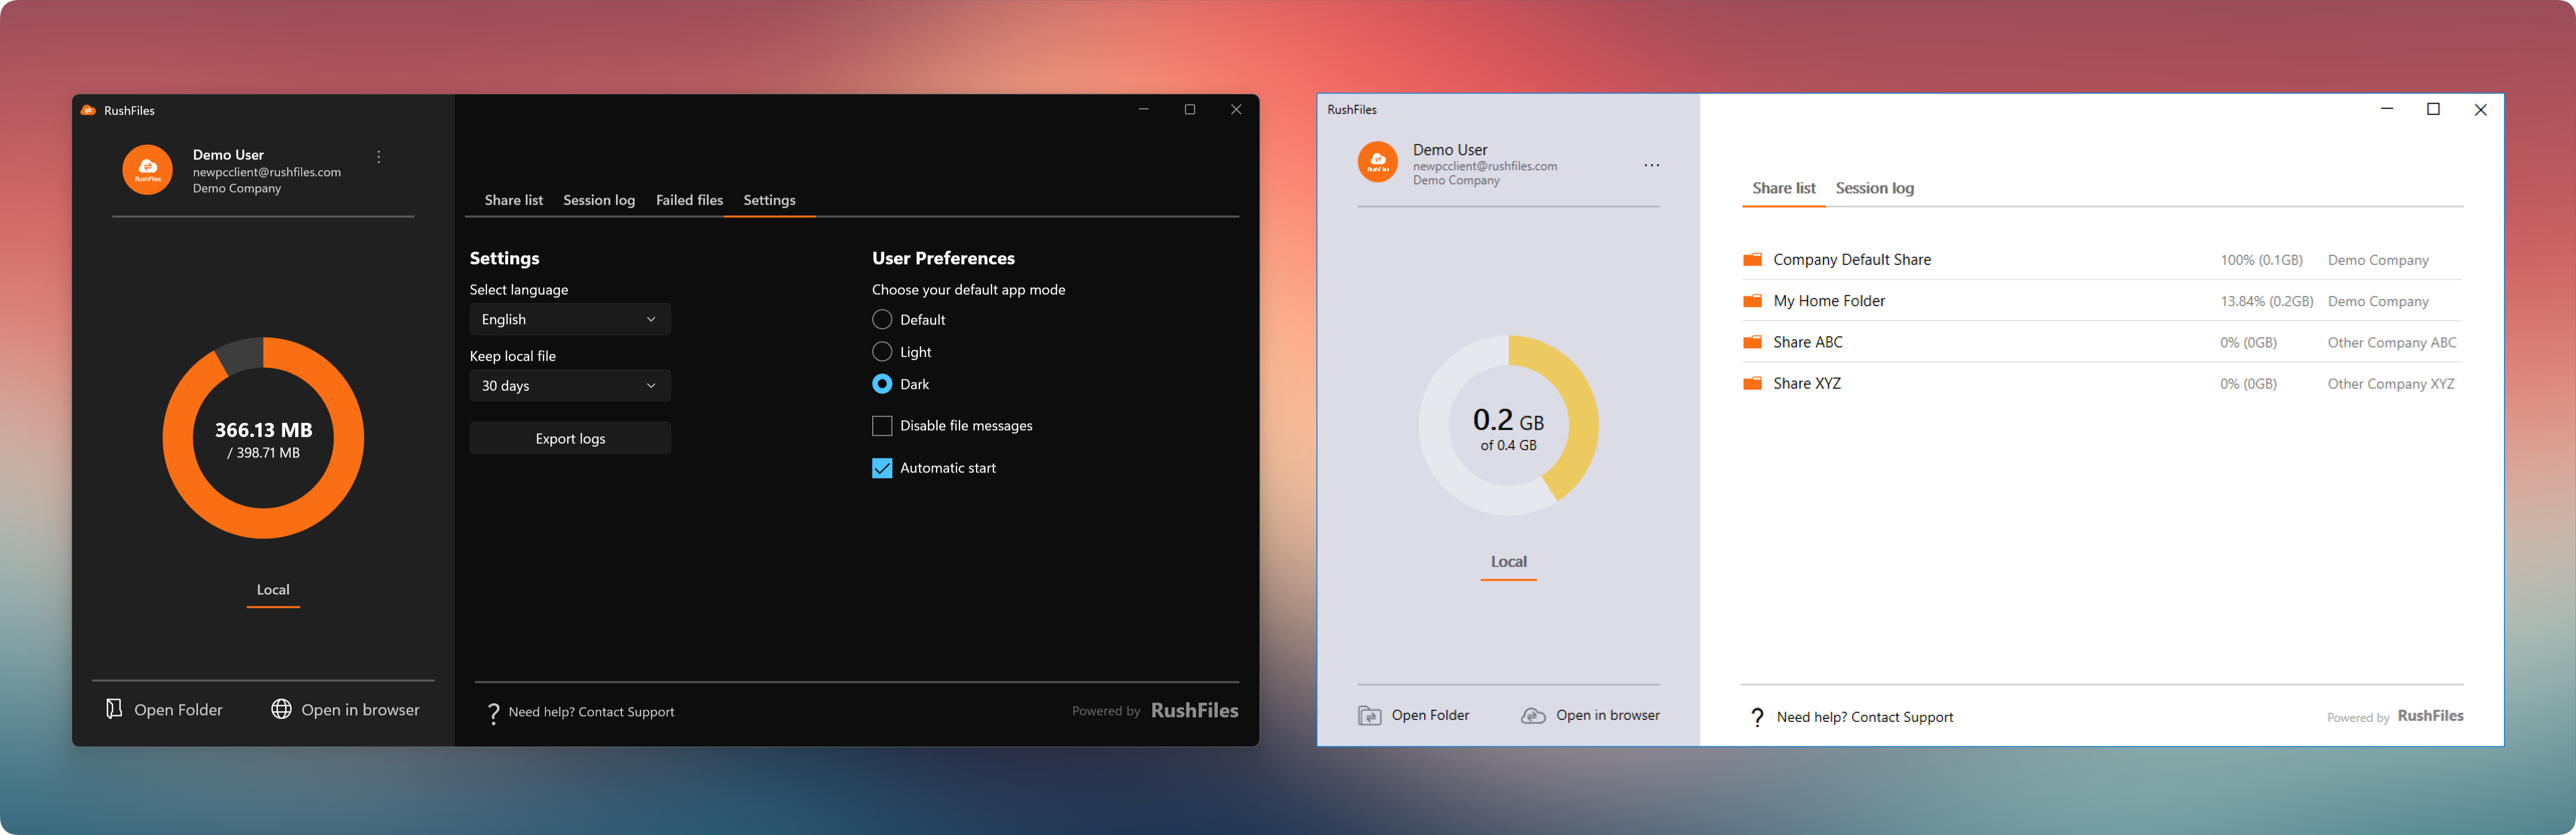Click the cloud Open in browser icon
This screenshot has height=835, width=2576.
[1533, 716]
